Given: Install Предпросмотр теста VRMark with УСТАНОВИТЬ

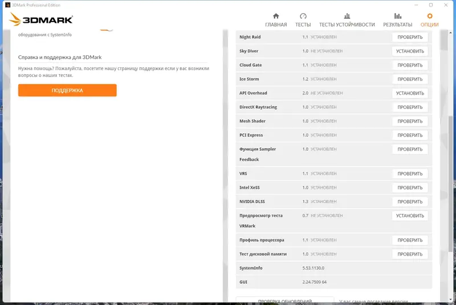Looking at the screenshot, I should (x=410, y=215).
